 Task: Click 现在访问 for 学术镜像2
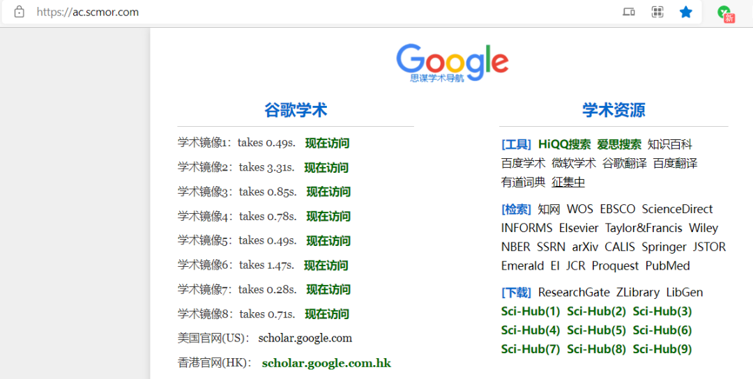[326, 167]
